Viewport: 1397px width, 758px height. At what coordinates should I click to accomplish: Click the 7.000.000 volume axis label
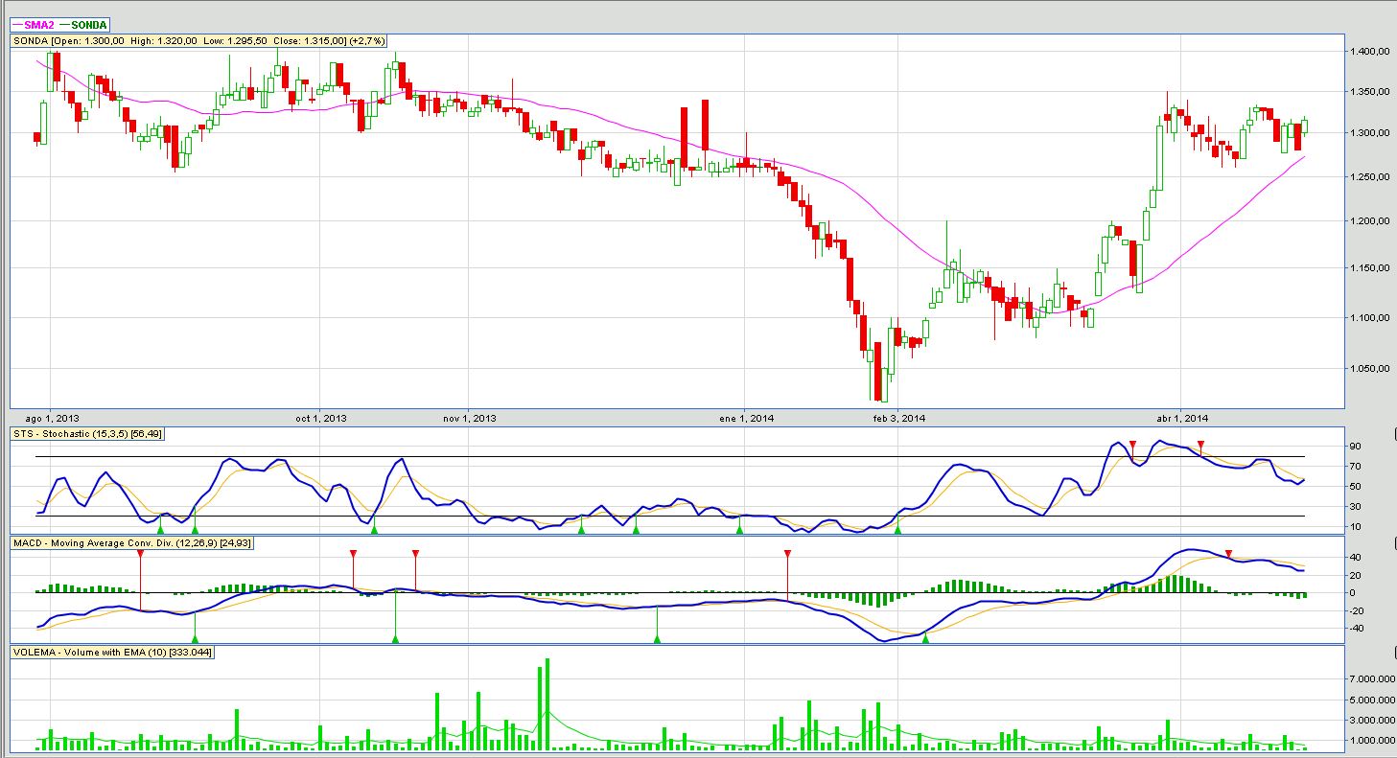click(x=1369, y=678)
